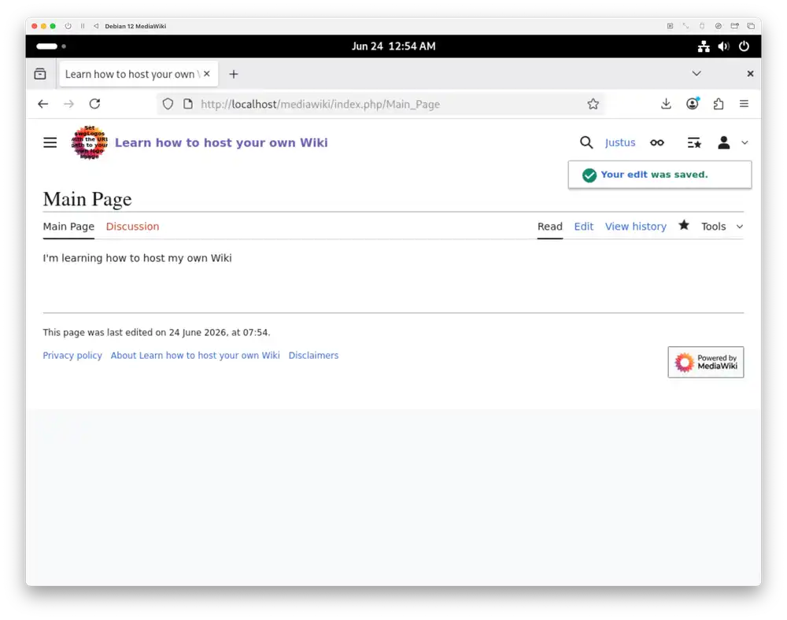Open the watchlist icon

point(694,143)
